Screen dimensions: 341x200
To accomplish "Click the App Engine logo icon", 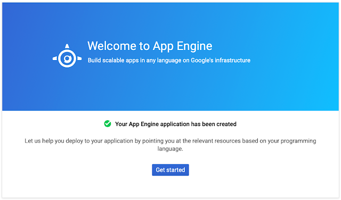I will pyautogui.click(x=67, y=56).
